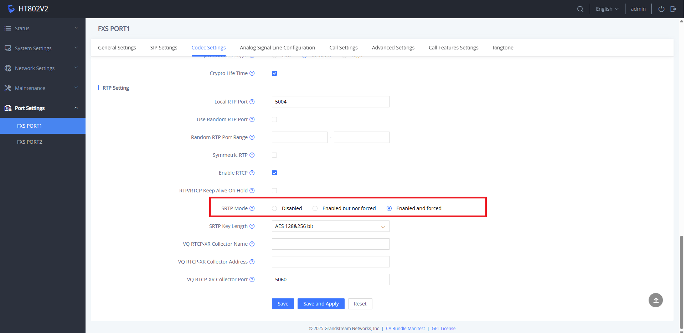Viewport: 686px width, 335px height.
Task: Open the SRTP Key Length dropdown
Action: [x=331, y=227]
